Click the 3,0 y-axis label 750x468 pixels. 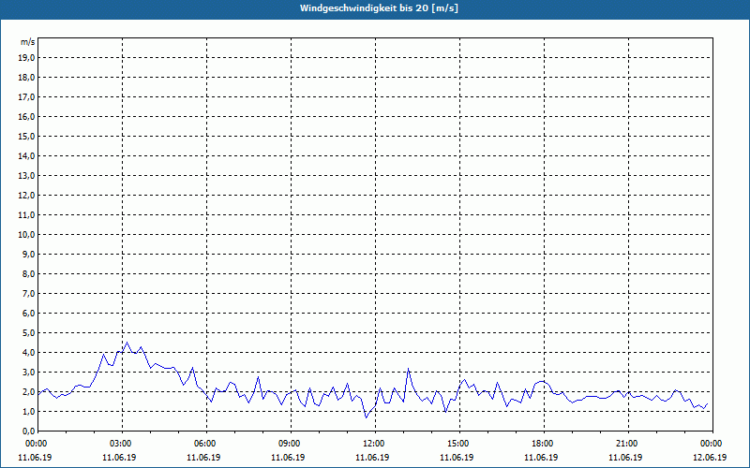[28, 372]
